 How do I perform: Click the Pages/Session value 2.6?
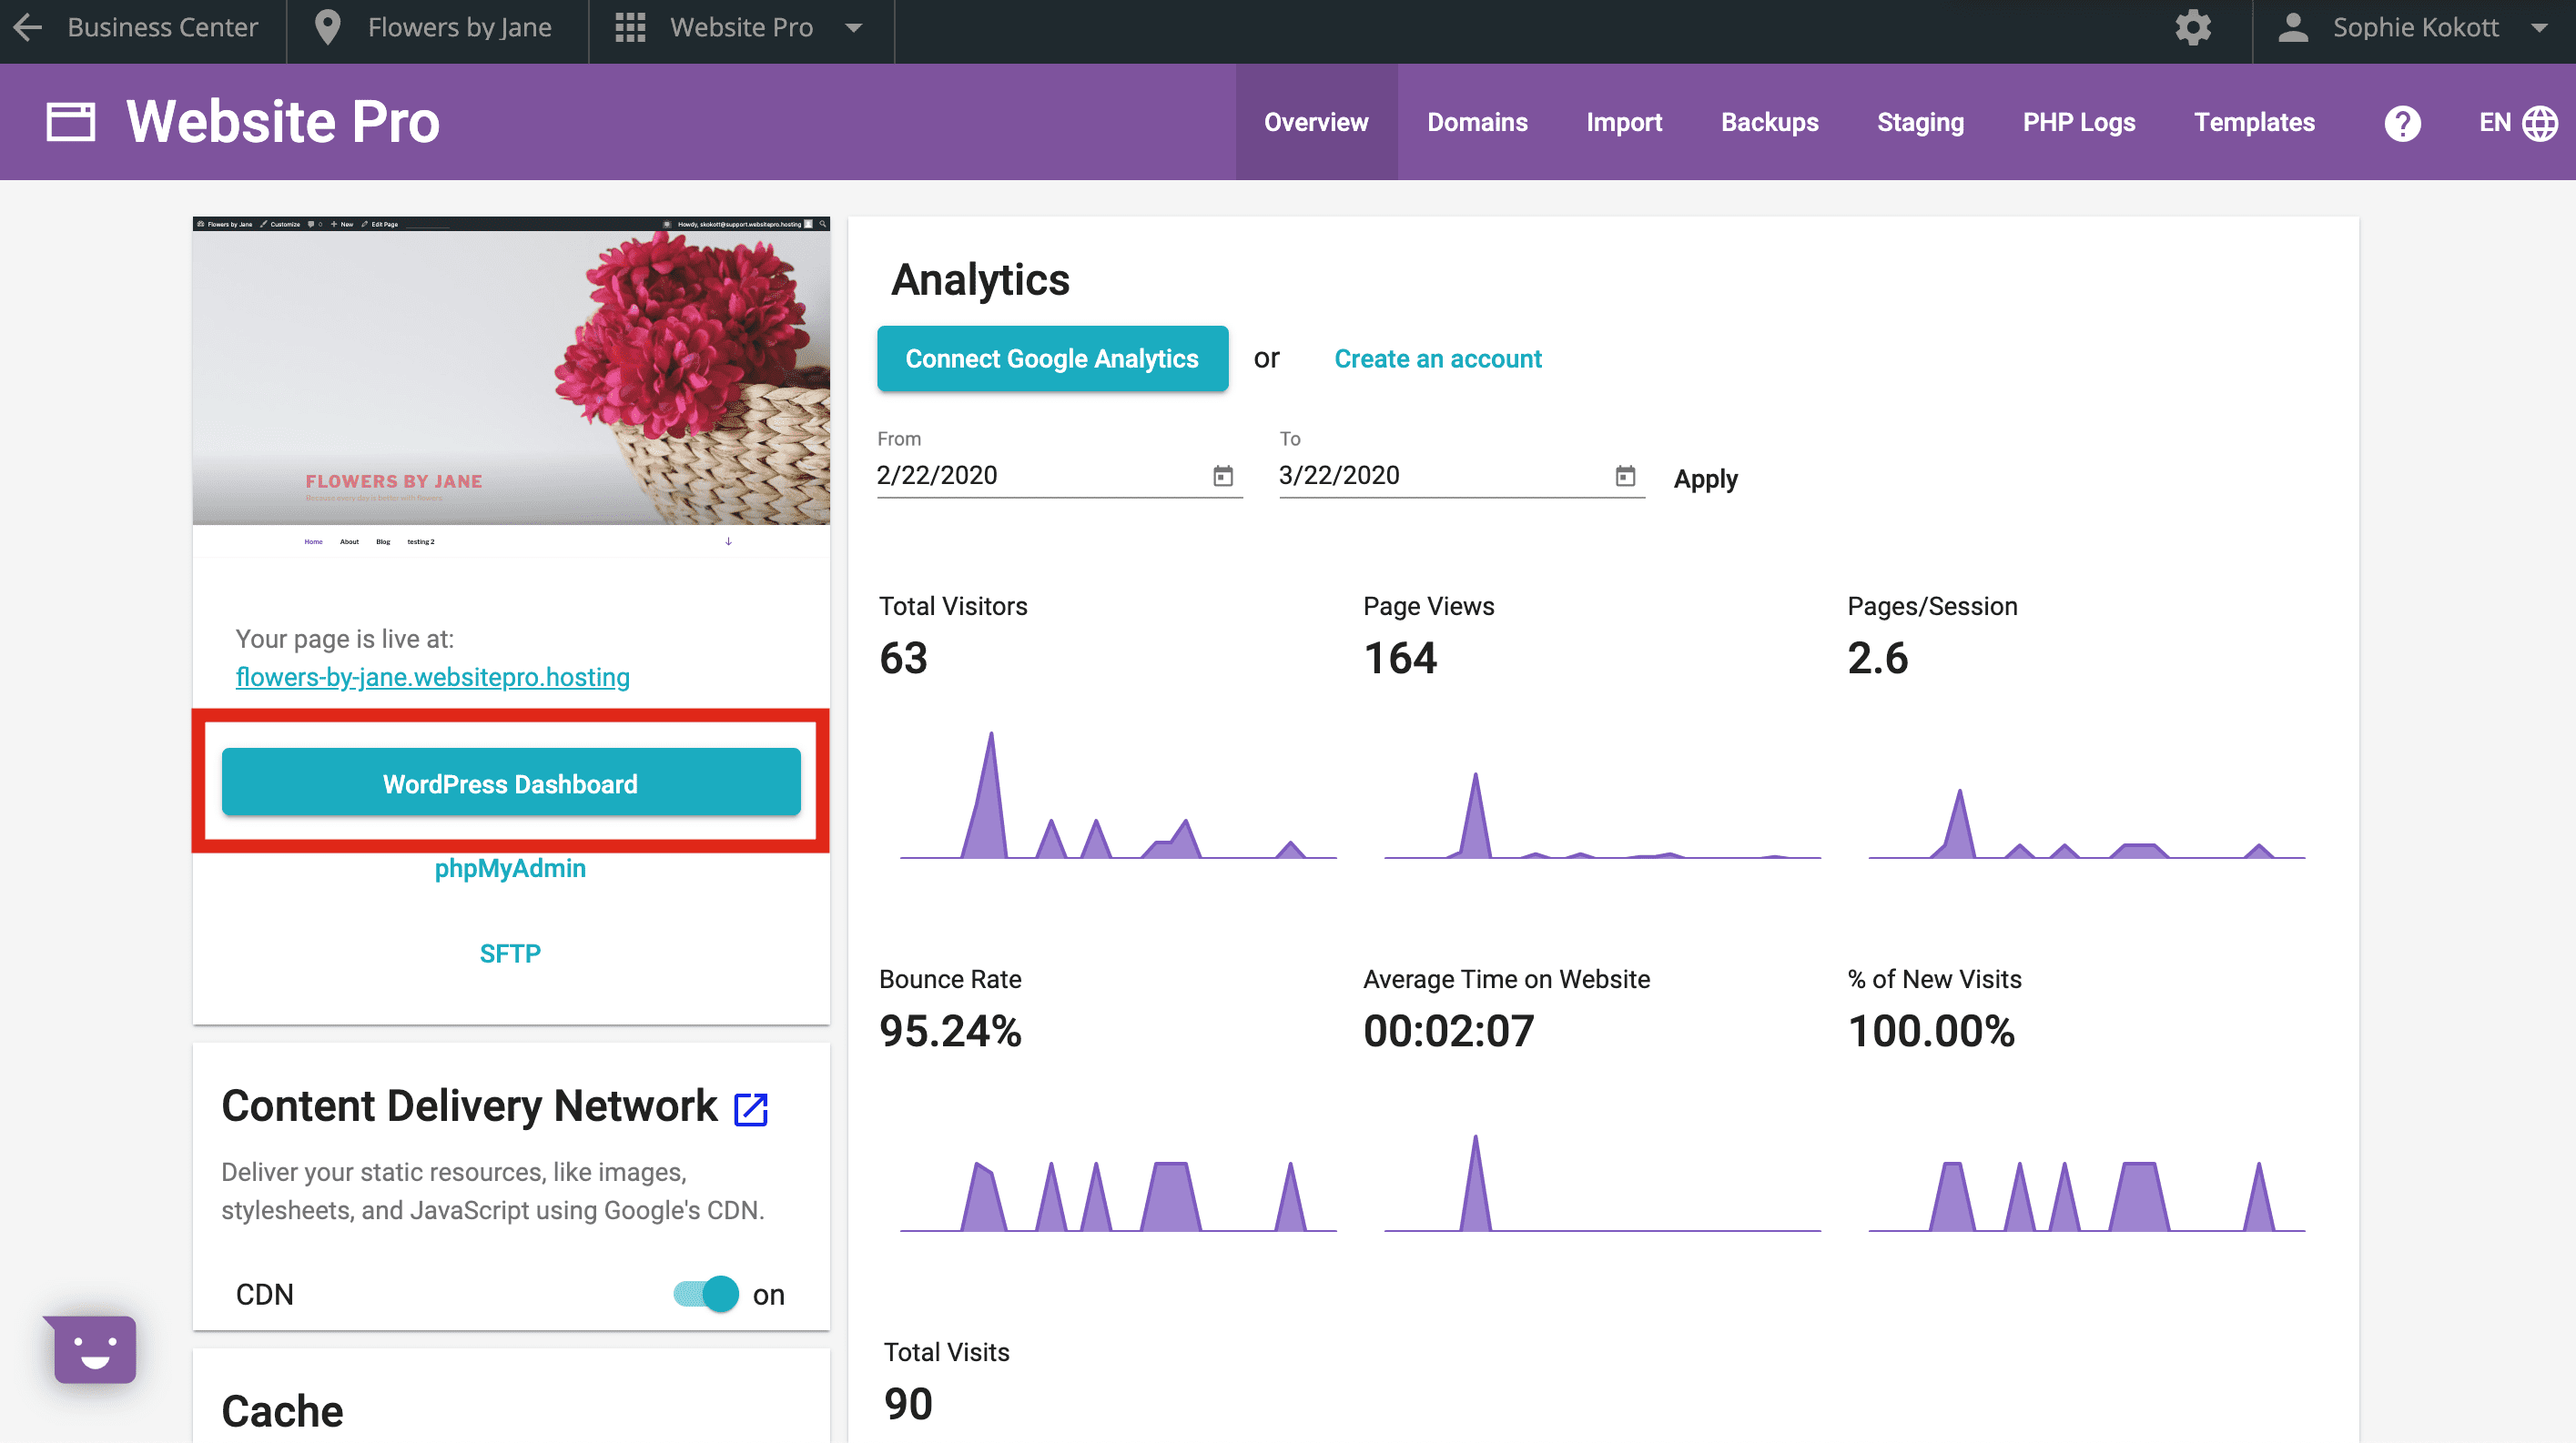point(1878,659)
